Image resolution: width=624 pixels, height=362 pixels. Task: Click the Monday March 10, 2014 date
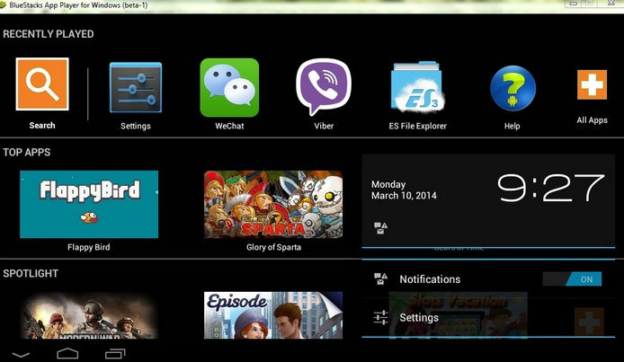(x=404, y=190)
